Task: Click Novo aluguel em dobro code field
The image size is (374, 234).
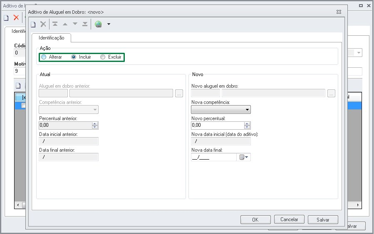Action: point(206,93)
